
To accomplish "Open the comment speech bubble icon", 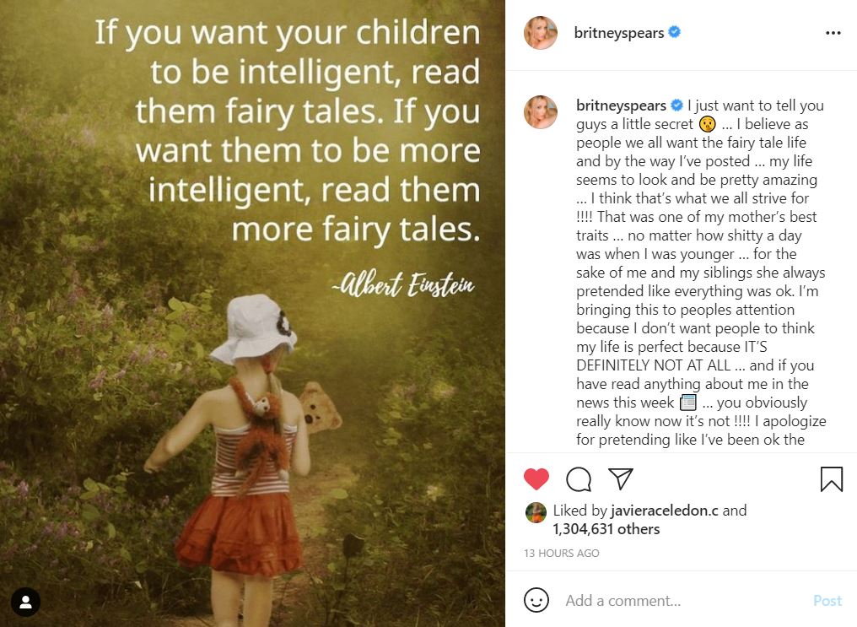I will click(x=579, y=479).
